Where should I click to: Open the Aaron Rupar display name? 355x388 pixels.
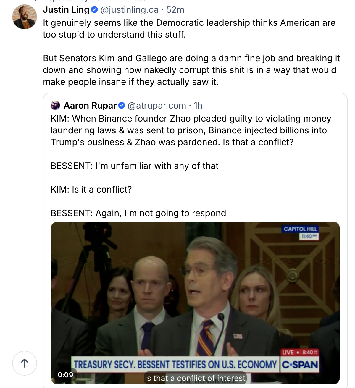pyautogui.click(x=90, y=105)
